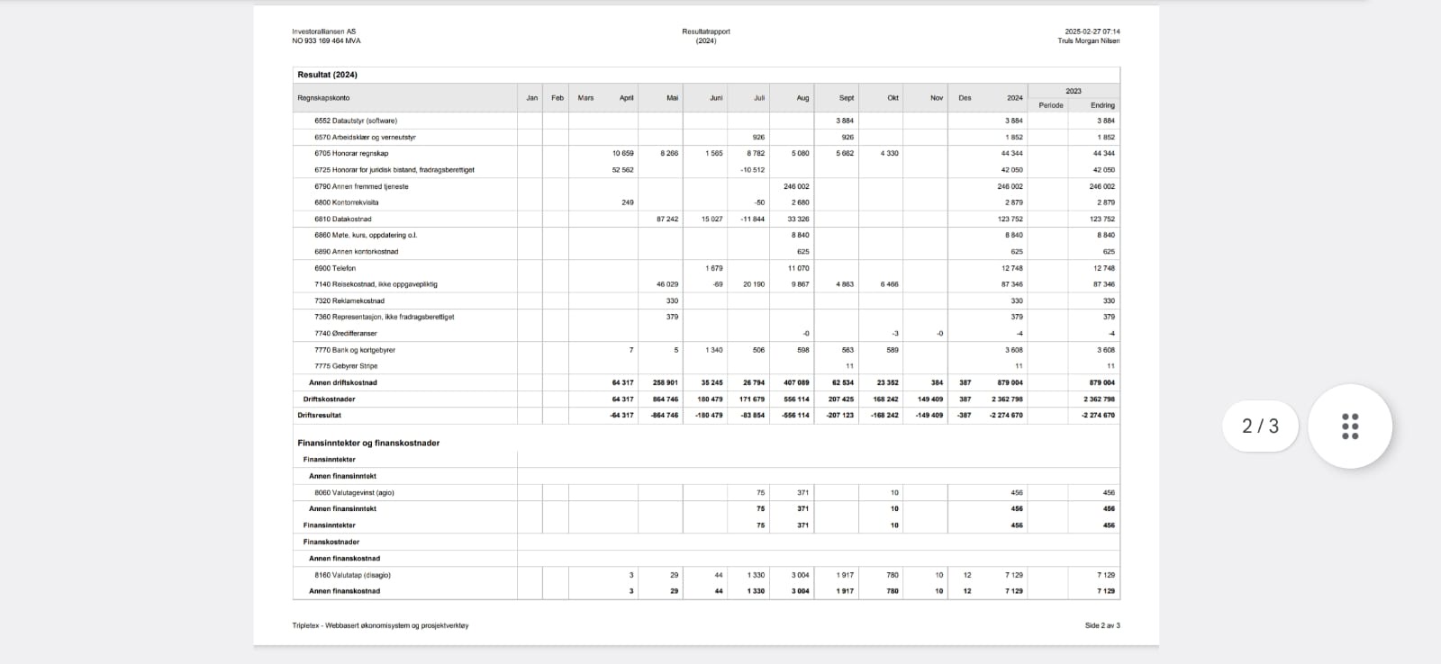Open the grid dots menu button
Image resolution: width=1441 pixels, height=664 pixels.
click(x=1349, y=426)
